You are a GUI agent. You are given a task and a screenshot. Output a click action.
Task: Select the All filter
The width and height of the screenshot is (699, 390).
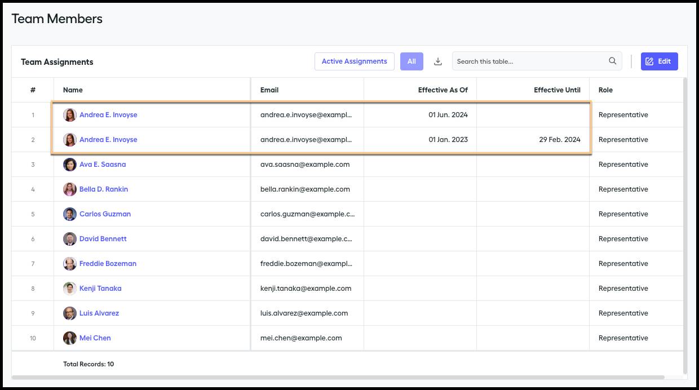click(x=412, y=61)
